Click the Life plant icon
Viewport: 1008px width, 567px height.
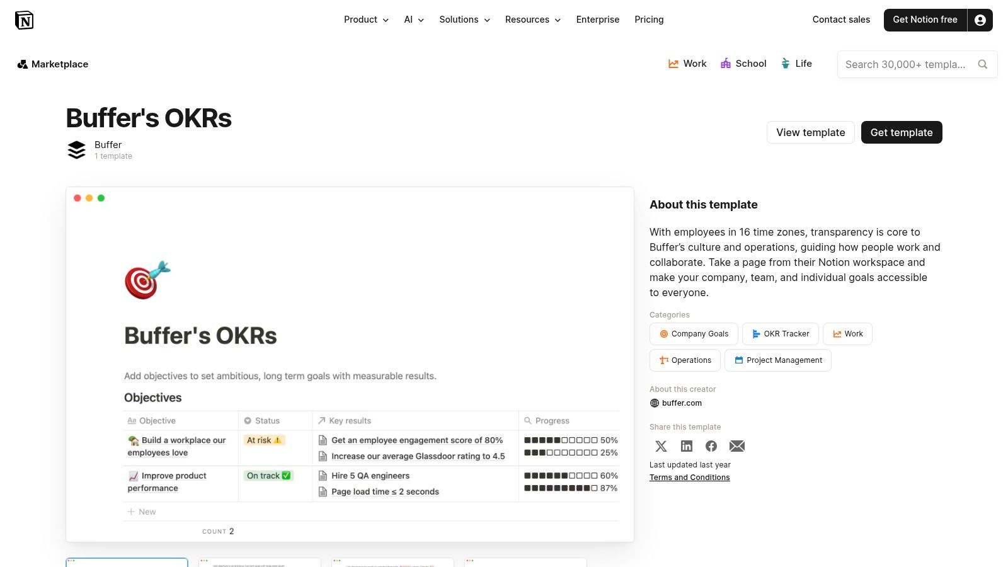tap(786, 64)
